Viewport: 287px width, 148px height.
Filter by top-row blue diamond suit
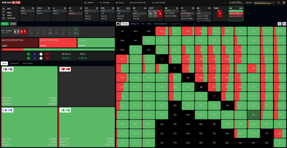pos(35,54)
